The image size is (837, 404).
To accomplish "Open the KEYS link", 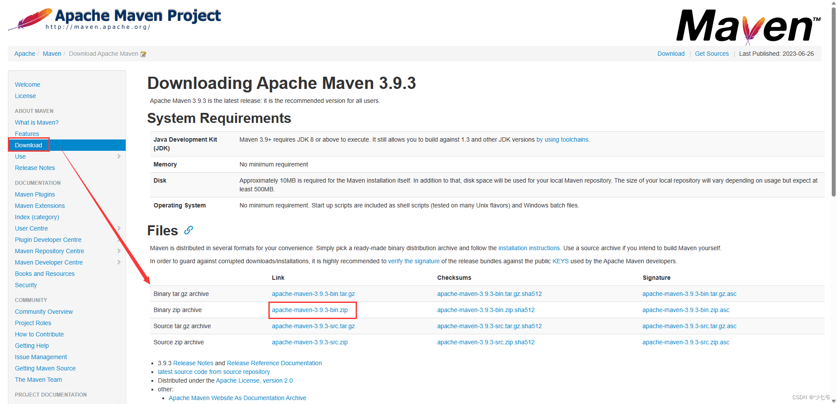I will pyautogui.click(x=561, y=261).
